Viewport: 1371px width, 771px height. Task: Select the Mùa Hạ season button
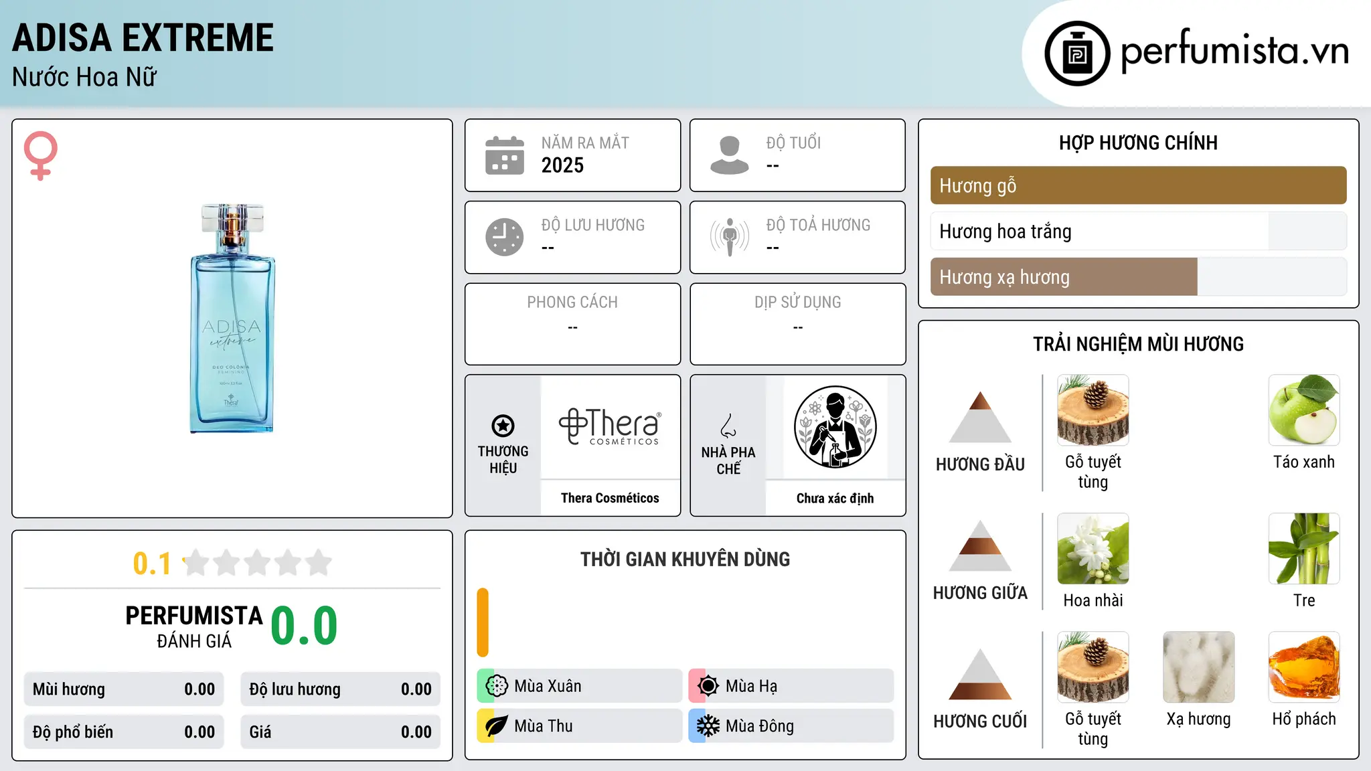tap(791, 686)
